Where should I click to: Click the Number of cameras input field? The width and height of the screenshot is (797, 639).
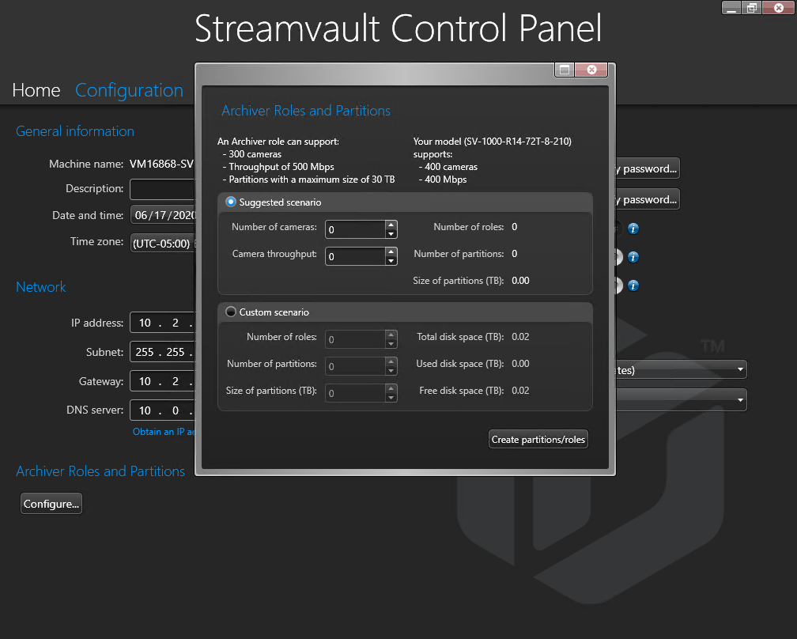(x=355, y=229)
